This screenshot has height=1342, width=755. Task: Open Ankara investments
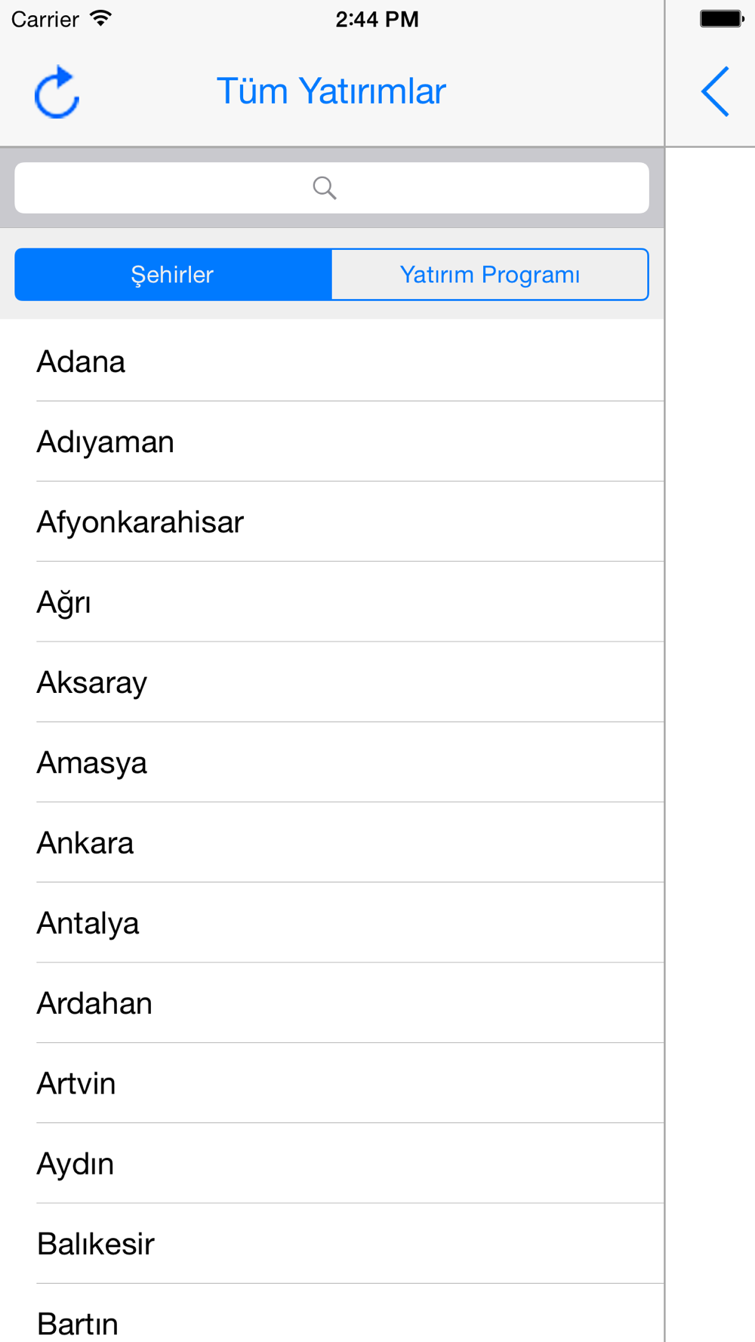click(x=332, y=842)
